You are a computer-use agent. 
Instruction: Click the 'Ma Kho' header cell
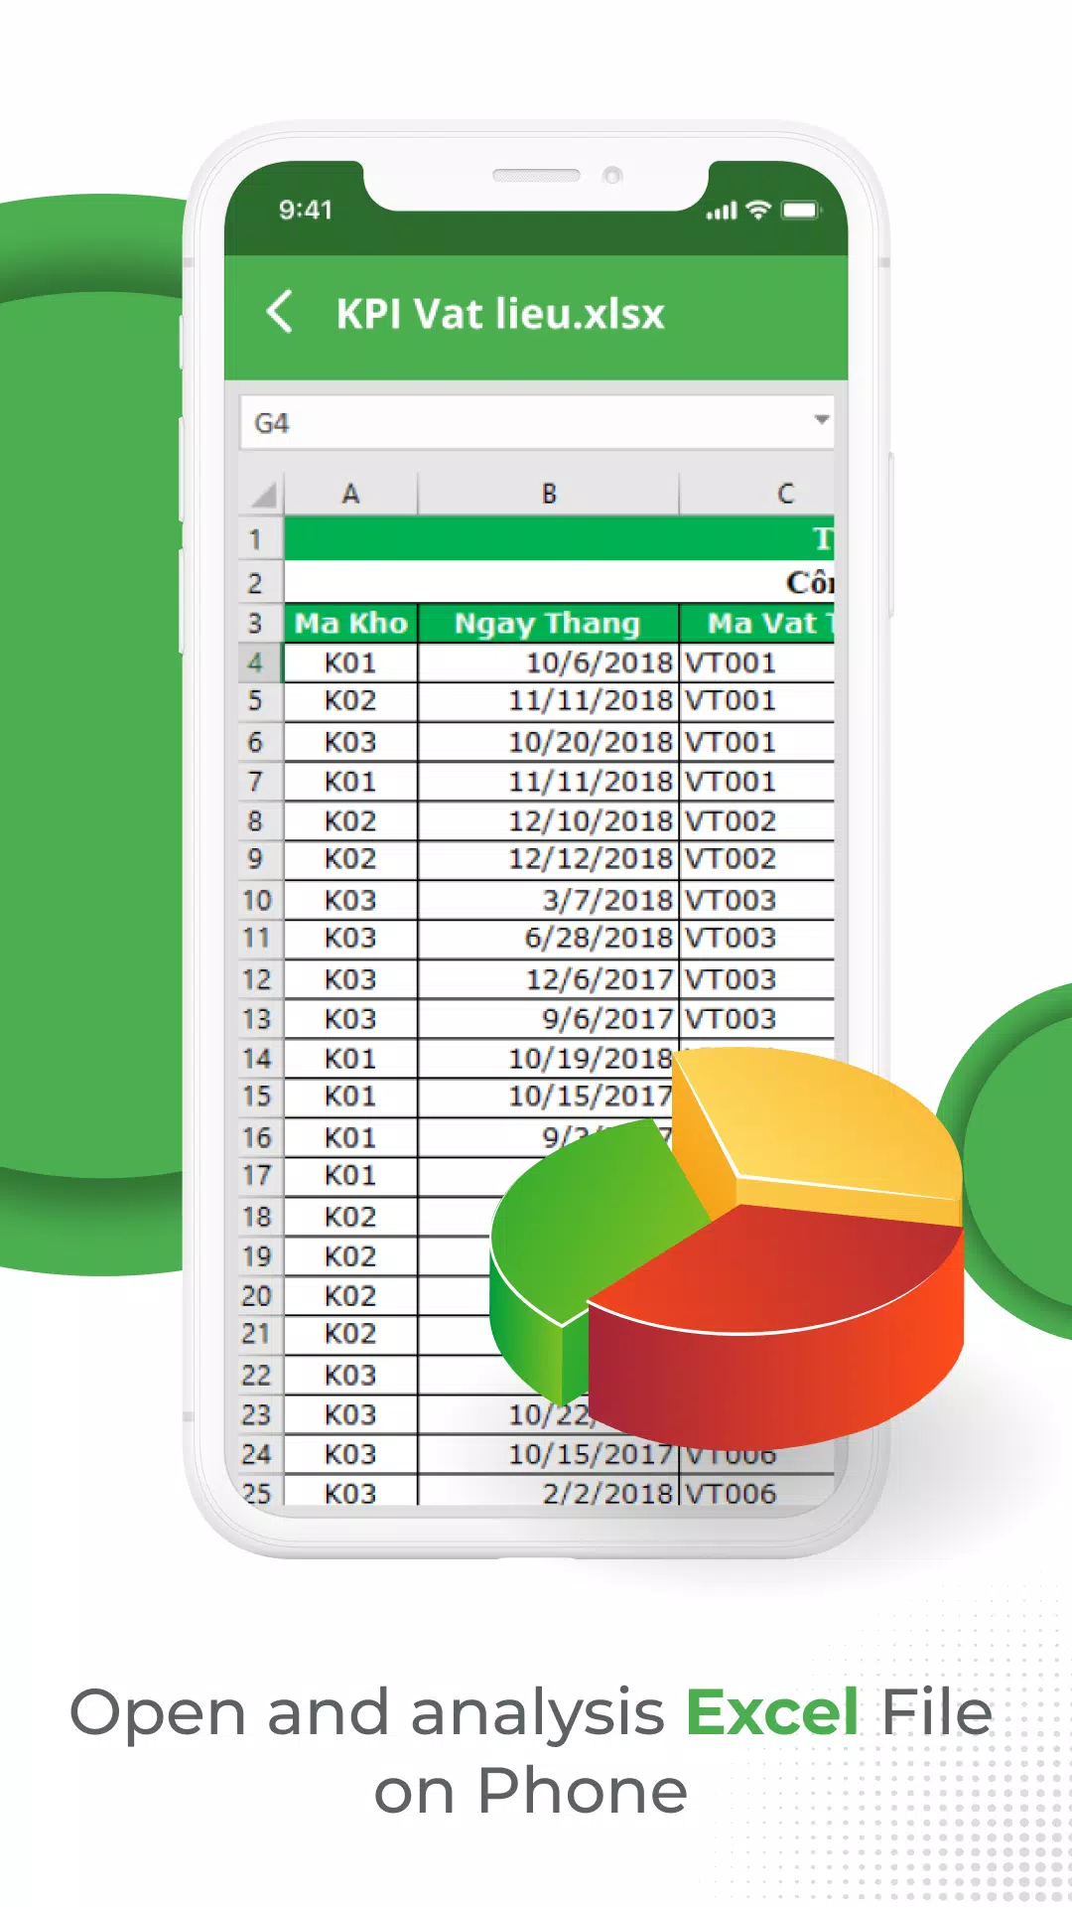click(x=351, y=623)
